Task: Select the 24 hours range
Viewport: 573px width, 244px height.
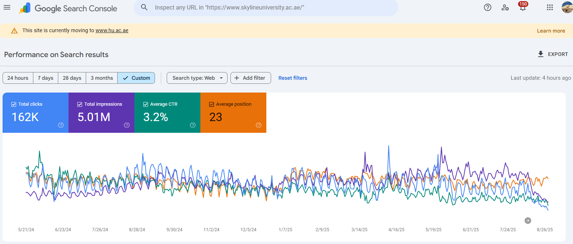Action: coord(18,78)
